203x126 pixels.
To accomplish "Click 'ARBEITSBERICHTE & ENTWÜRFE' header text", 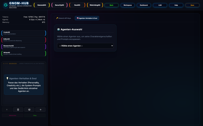I will [32, 64].
